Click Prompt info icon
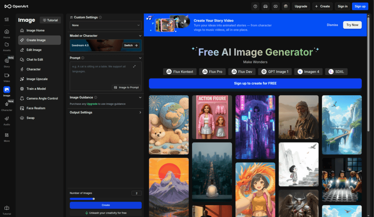The image size is (374, 217). pyautogui.click(x=83, y=58)
